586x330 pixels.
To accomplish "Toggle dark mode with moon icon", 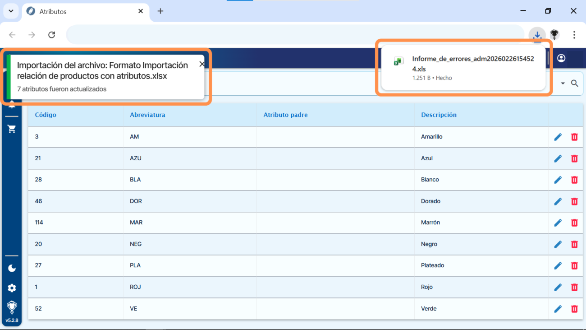I will (12, 268).
